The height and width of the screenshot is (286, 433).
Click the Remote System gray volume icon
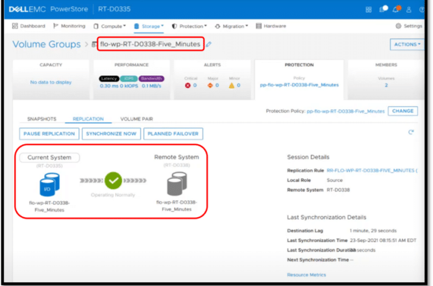[x=177, y=183]
